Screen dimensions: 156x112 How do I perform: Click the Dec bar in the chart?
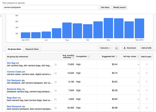(108, 28)
